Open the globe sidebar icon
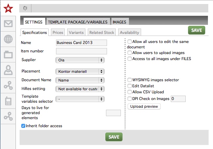 [8, 39]
